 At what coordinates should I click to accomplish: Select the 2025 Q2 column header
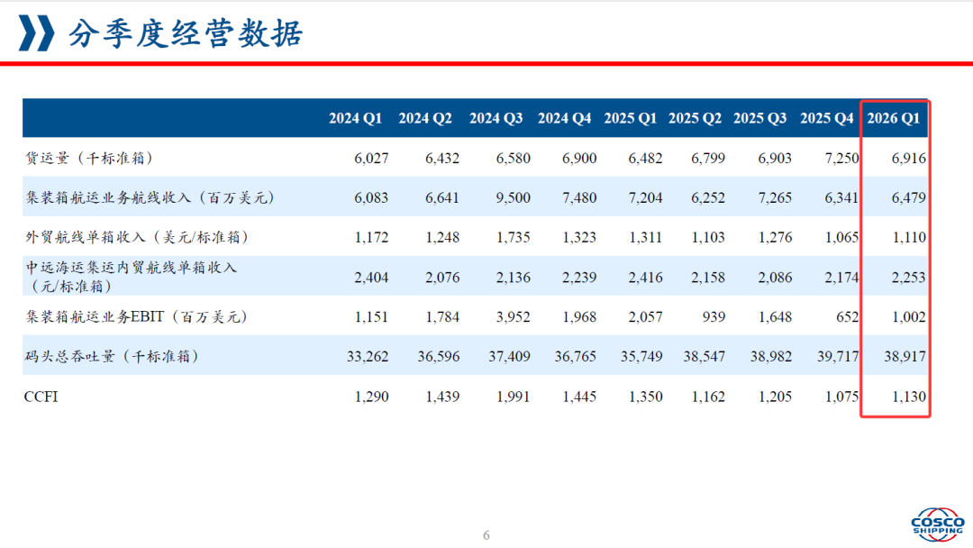pyautogui.click(x=695, y=118)
